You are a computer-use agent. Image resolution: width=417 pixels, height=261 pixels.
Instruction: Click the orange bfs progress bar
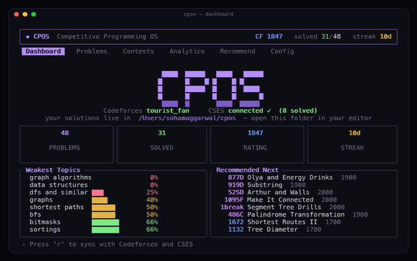click(x=104, y=215)
